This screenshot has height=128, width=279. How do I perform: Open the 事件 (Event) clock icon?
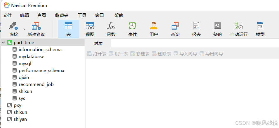click(132, 26)
